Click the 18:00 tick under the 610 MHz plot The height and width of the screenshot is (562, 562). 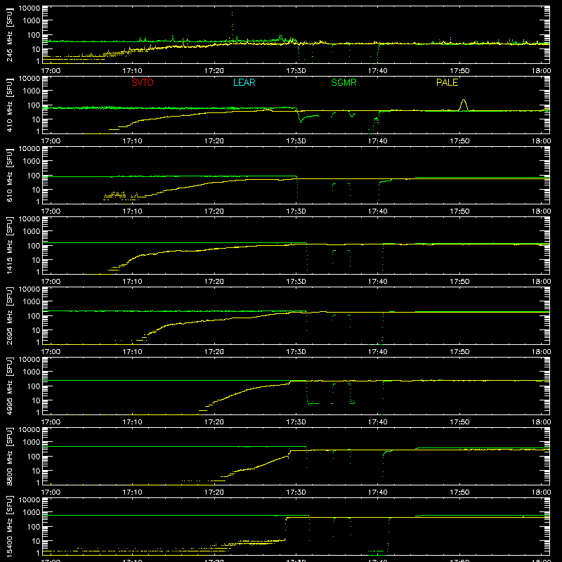[541, 211]
